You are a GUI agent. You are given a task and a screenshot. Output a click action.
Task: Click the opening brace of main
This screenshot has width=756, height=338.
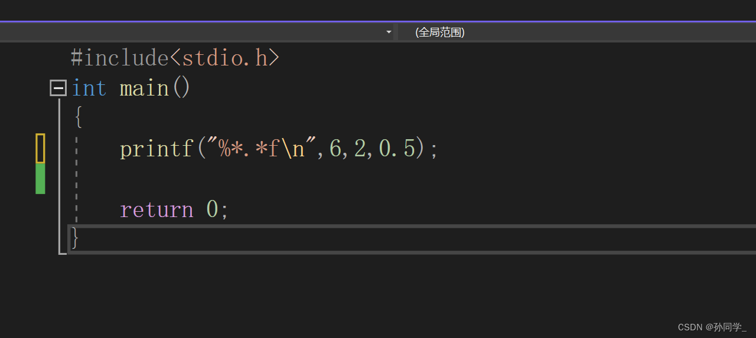click(77, 117)
